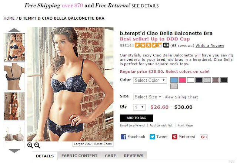This screenshot has width=237, height=163.
Task: Switch to the Care tab
Action: 110,156
